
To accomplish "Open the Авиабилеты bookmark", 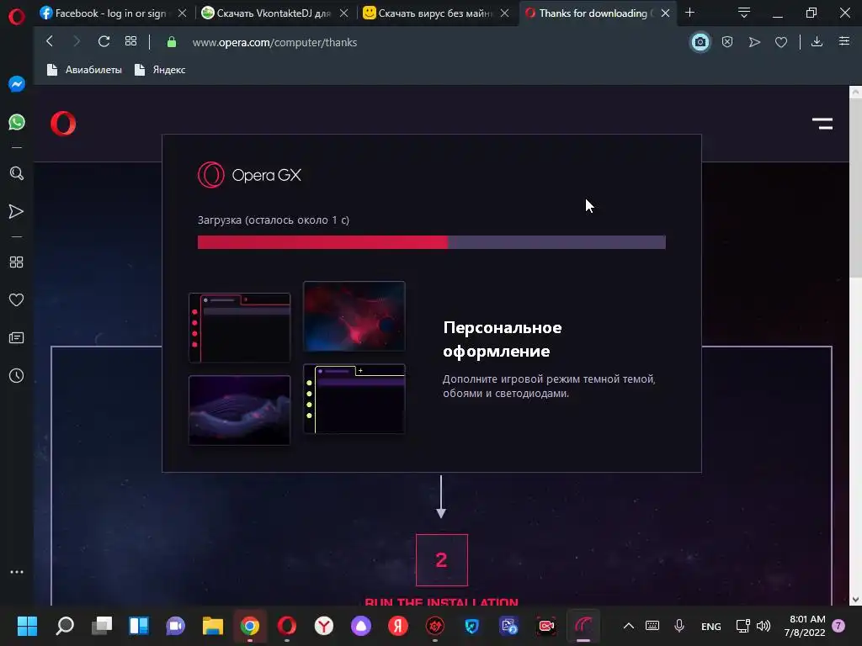I will (x=84, y=70).
